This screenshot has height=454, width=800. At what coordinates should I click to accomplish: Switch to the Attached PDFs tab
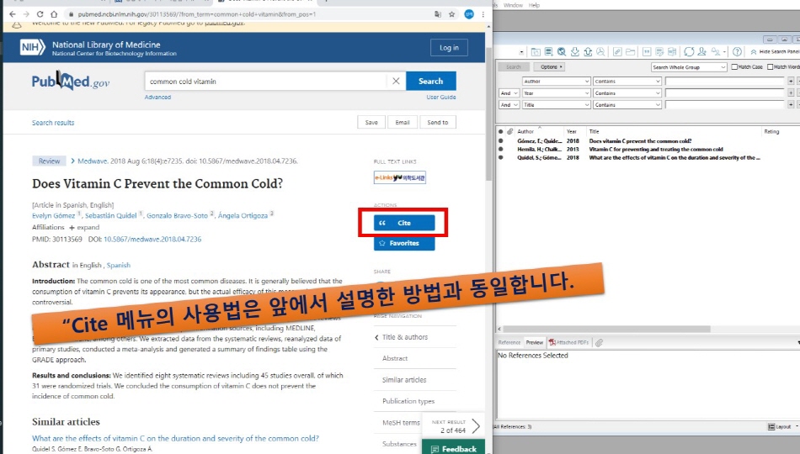[568, 343]
